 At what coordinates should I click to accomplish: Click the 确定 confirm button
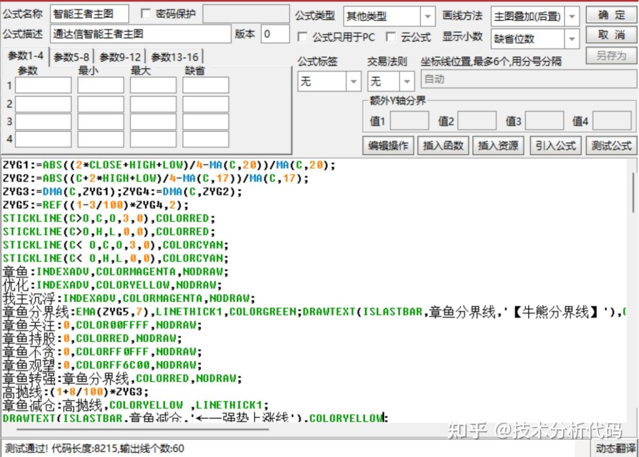(x=611, y=15)
